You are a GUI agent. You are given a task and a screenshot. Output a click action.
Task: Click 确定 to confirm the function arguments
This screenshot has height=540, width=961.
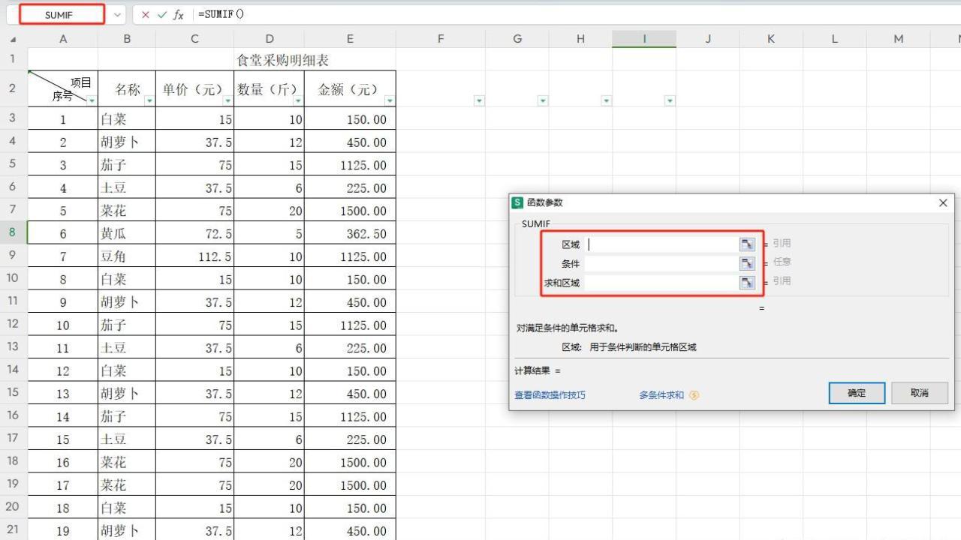(857, 393)
